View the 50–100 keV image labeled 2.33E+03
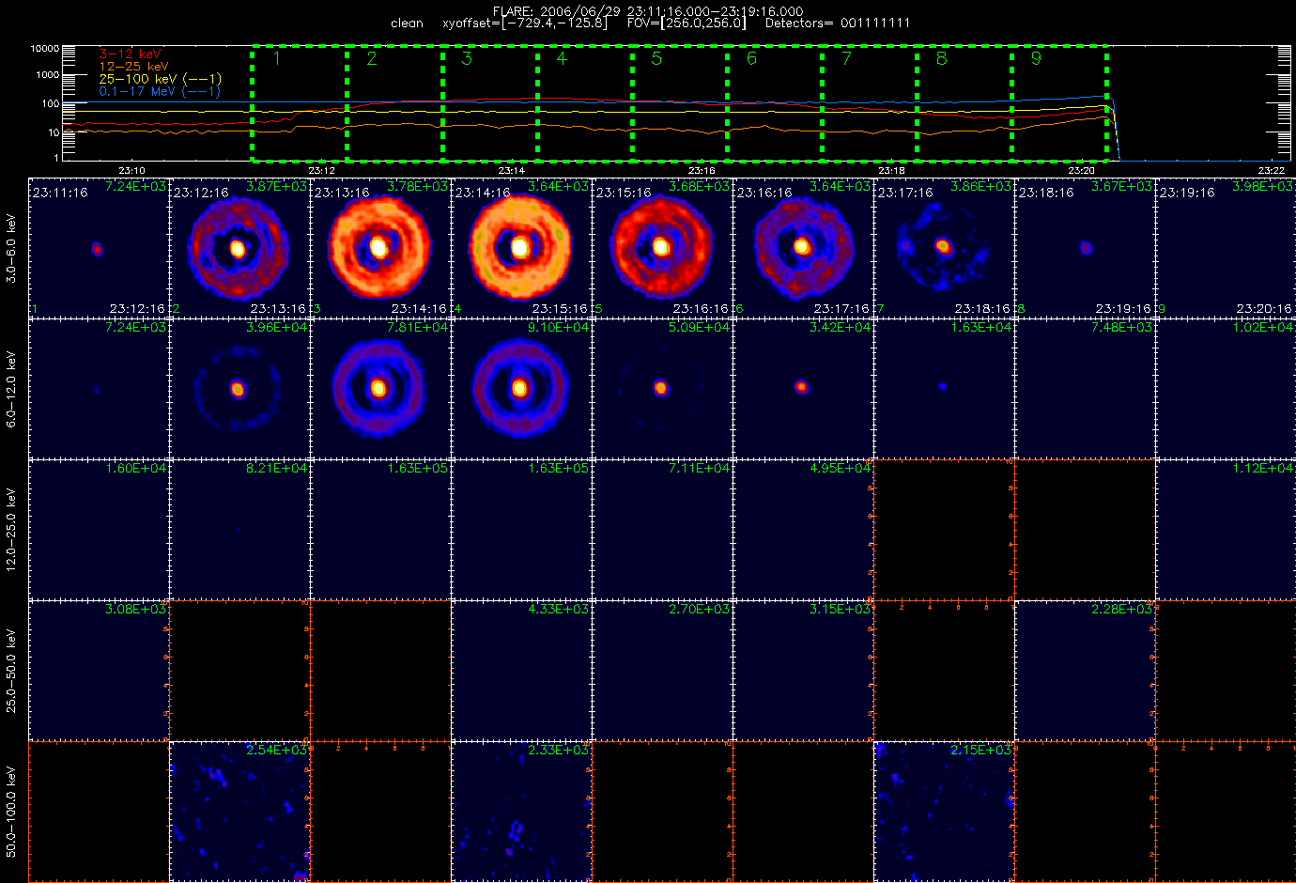Image resolution: width=1296 pixels, height=883 pixels. (521, 812)
